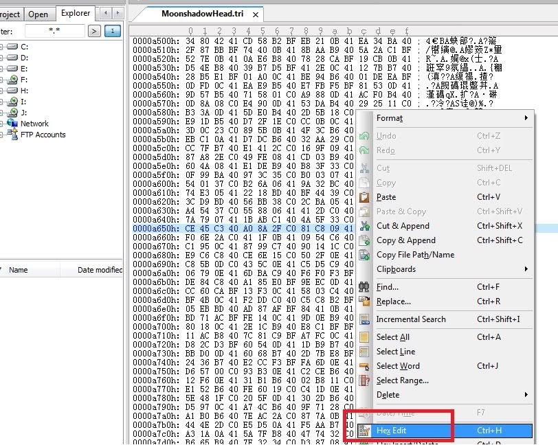Click the Hex Edit icon
The image size is (558, 445).
365,431
